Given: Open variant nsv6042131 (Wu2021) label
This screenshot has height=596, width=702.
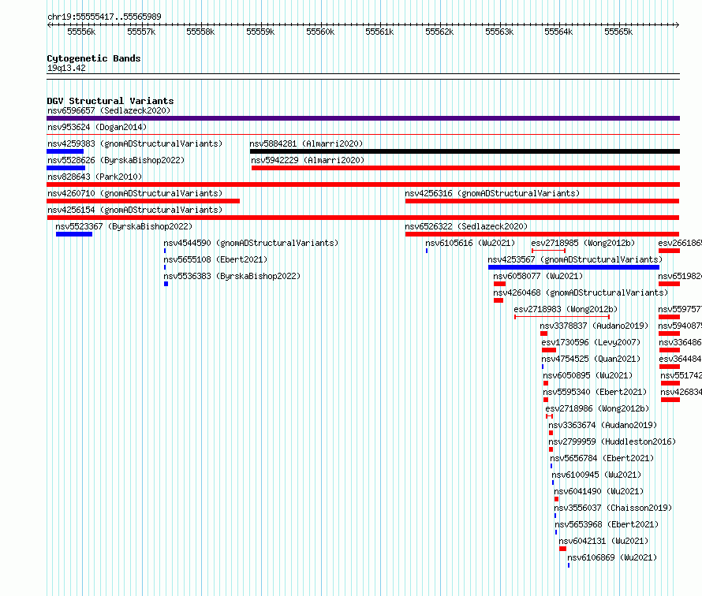Looking at the screenshot, I should click(x=603, y=541).
